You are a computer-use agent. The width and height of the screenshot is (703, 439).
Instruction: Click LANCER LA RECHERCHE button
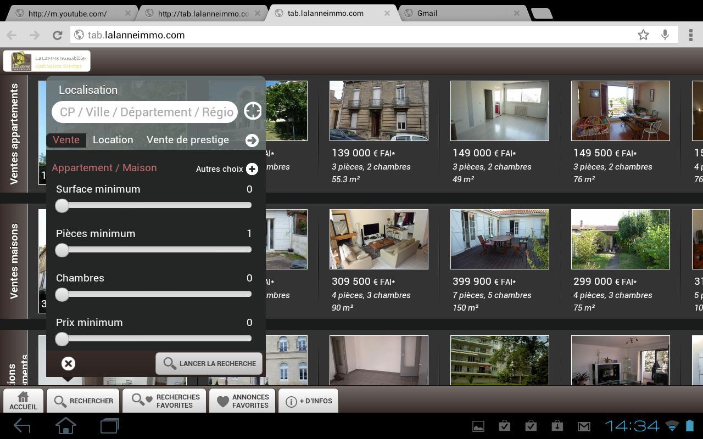click(209, 363)
